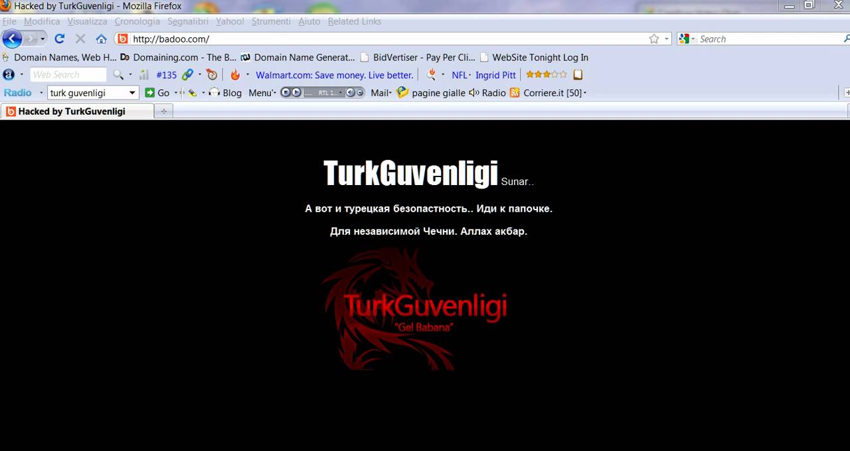Open the address bar history dropdown arrow
This screenshot has width=850, height=451.
[667, 39]
